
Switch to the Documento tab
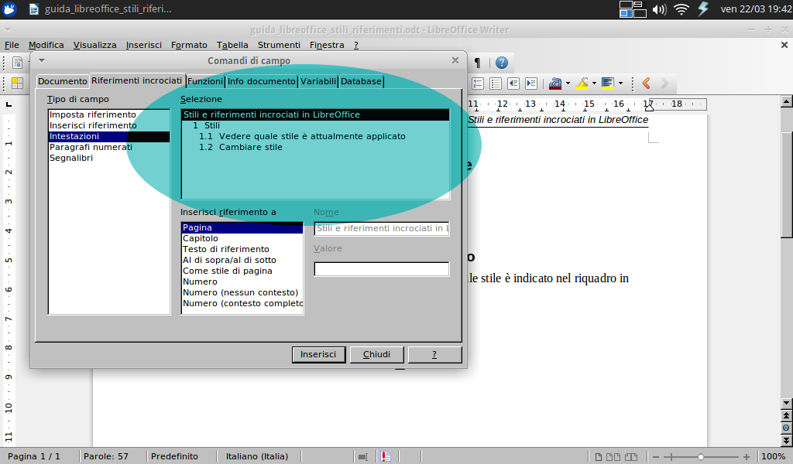(63, 81)
